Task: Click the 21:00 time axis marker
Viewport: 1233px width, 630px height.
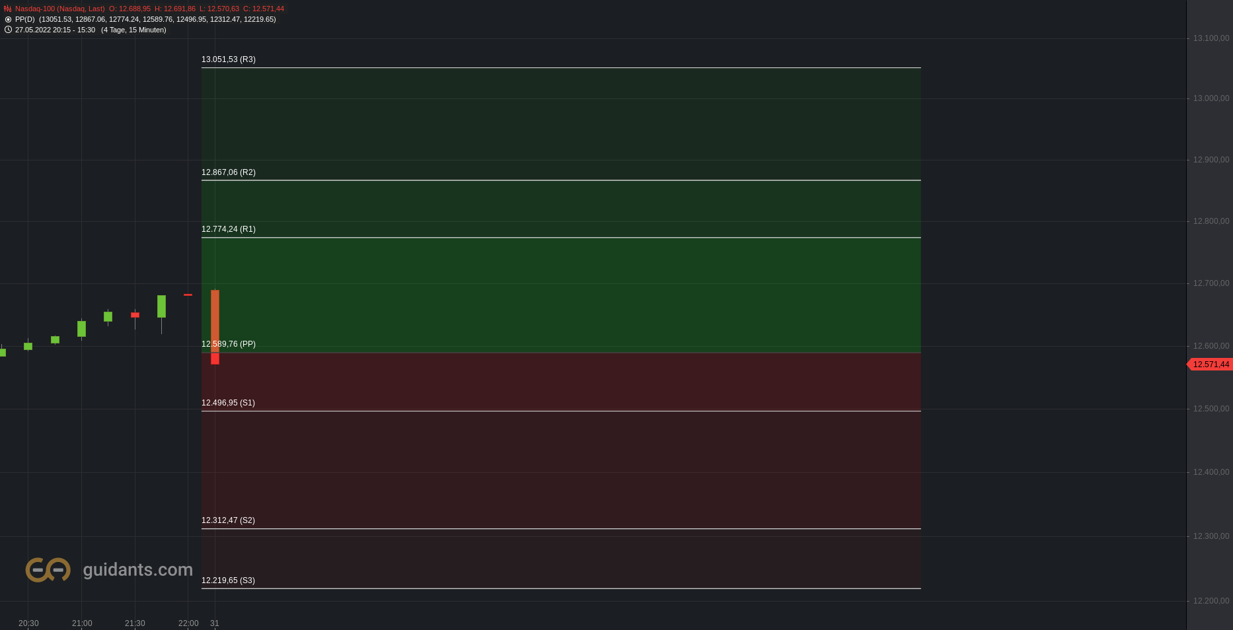Action: click(x=82, y=623)
